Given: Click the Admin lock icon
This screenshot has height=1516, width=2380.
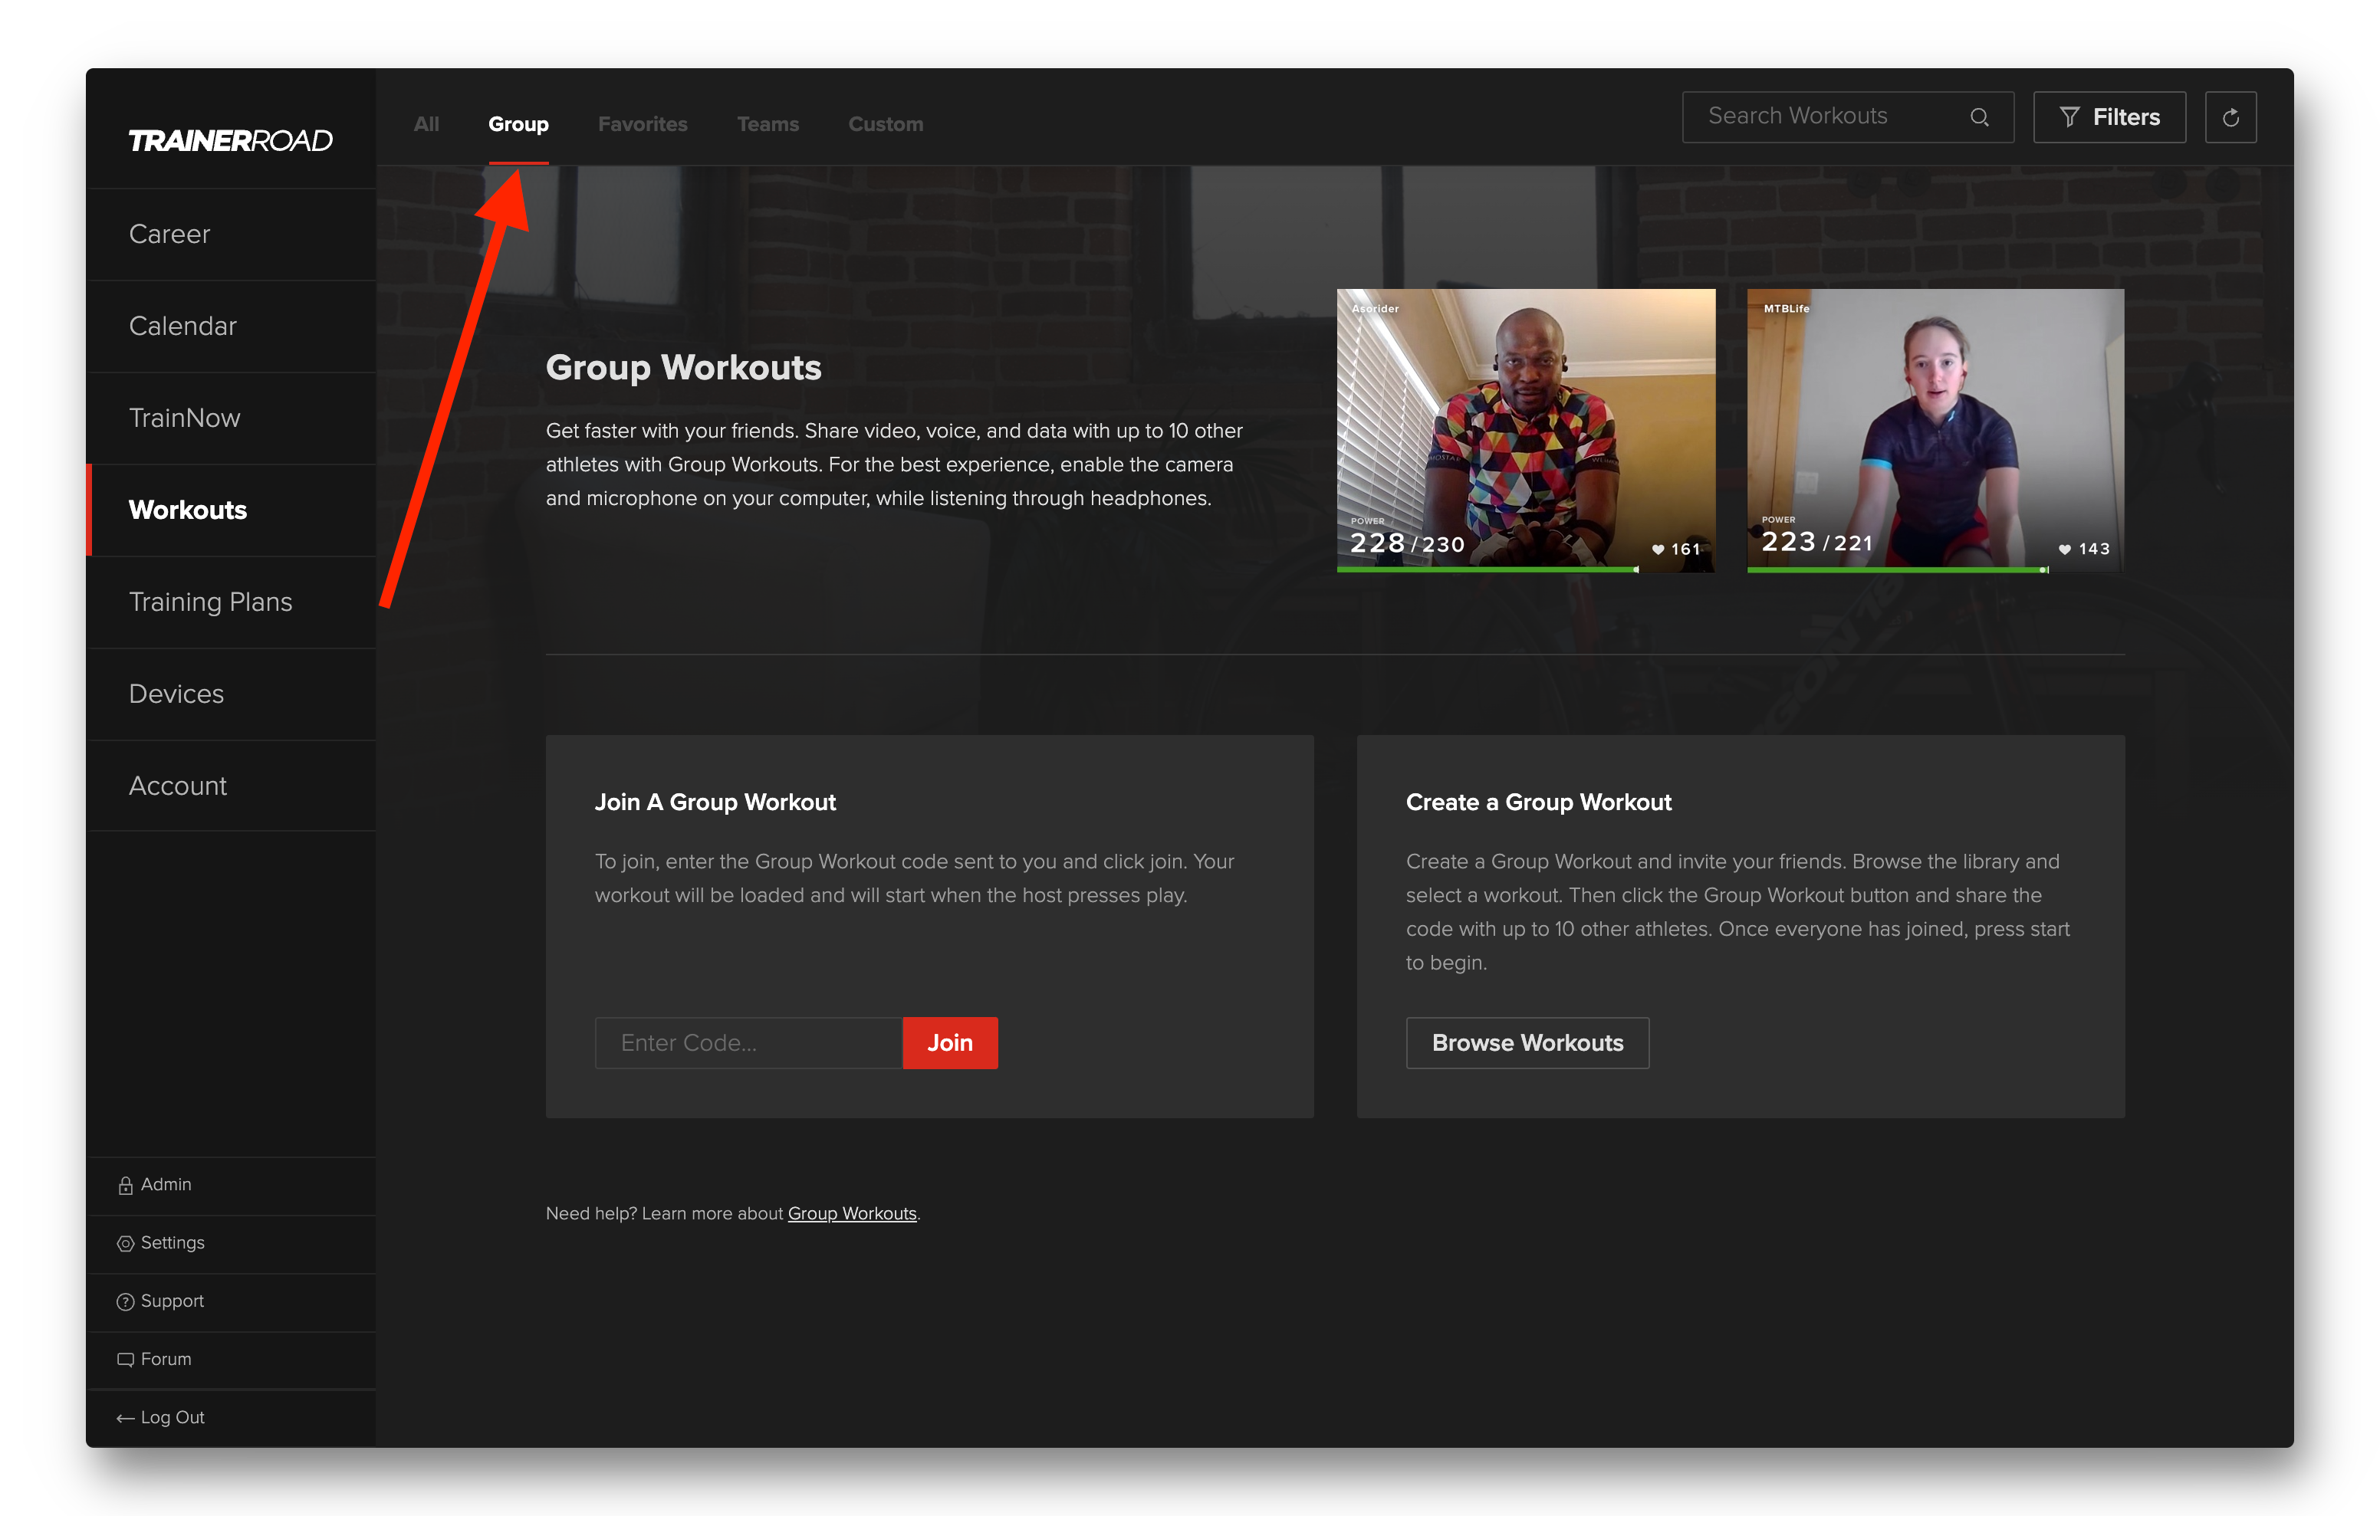Looking at the screenshot, I should [126, 1185].
